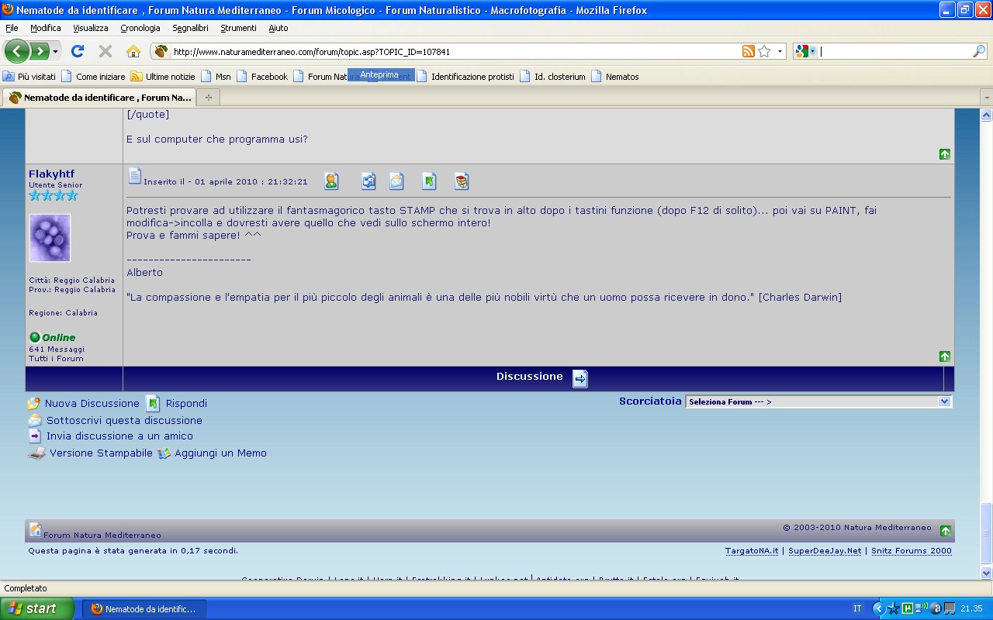Open the Segnalibri menu

(190, 28)
